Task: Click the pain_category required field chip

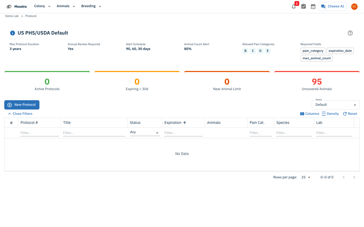Action: pyautogui.click(x=313, y=51)
